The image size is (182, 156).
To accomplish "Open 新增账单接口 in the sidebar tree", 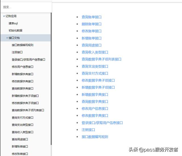I will point(20,147).
